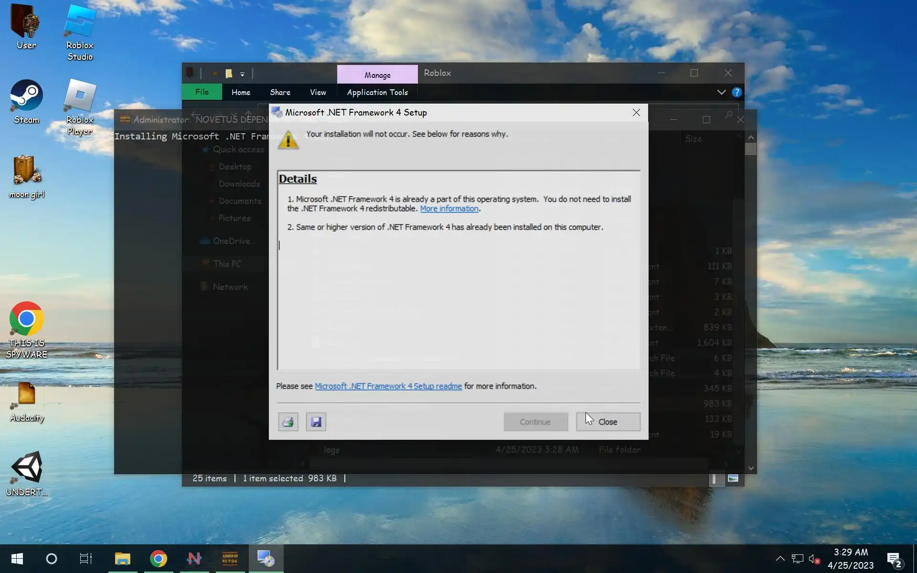
Task: Click the print icon in the setup dialog
Action: 288,422
